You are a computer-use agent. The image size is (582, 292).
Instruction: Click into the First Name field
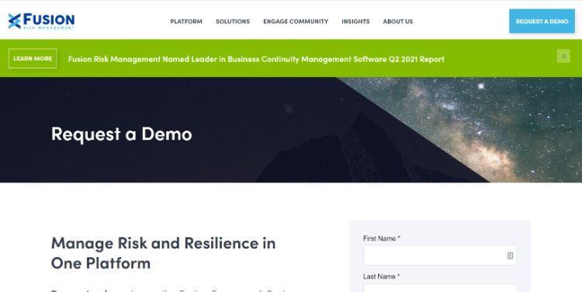[x=440, y=255]
